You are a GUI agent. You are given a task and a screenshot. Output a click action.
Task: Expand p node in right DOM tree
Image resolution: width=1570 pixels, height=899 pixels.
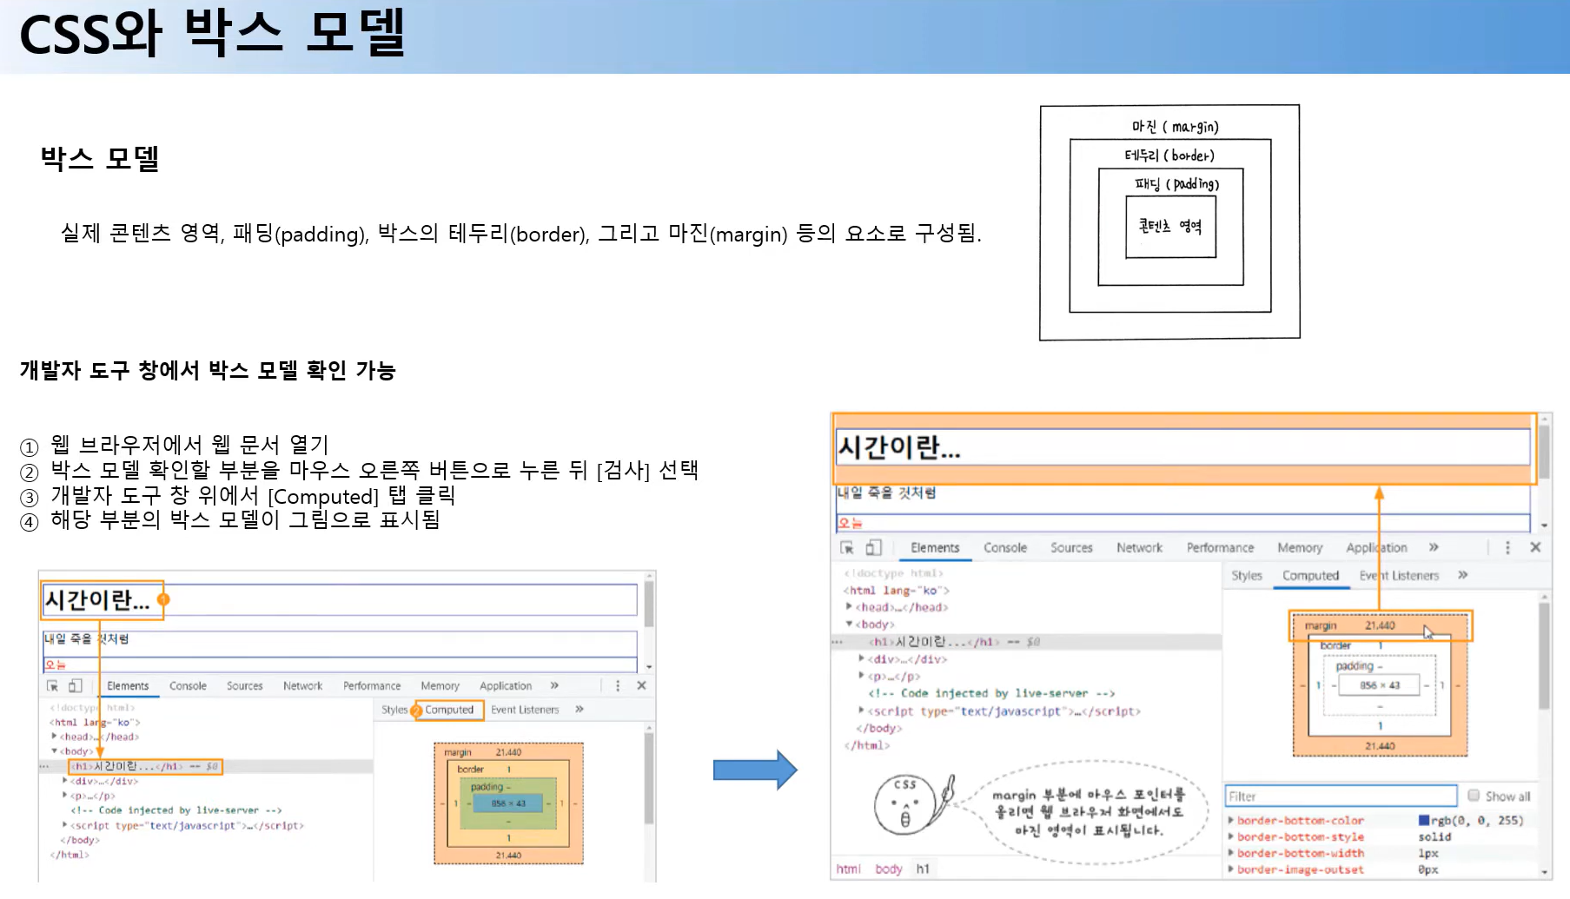pyautogui.click(x=861, y=675)
